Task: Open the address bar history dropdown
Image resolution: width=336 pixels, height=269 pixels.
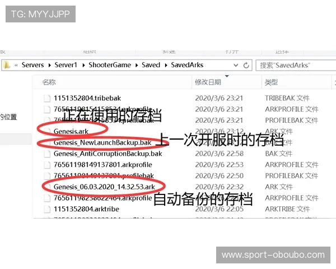Action: pyautogui.click(x=236, y=65)
